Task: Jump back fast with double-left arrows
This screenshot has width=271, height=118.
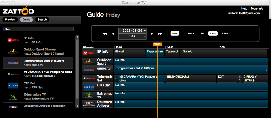Action: point(105,34)
